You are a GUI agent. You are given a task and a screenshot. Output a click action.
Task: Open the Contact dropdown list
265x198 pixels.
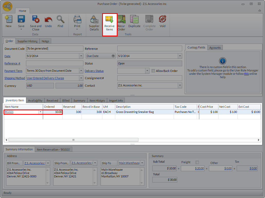coord(180,86)
